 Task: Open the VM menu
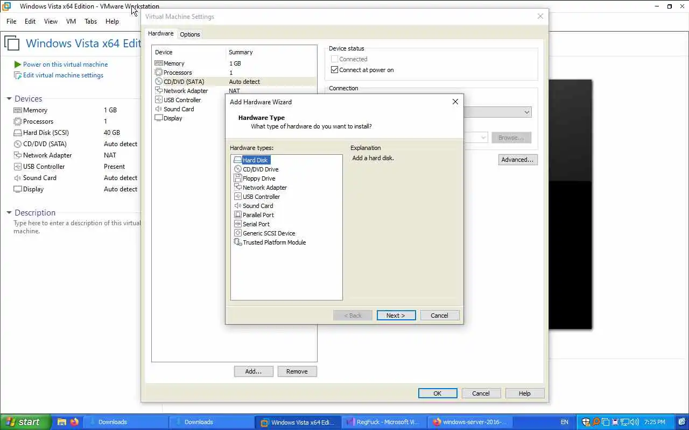tap(71, 21)
